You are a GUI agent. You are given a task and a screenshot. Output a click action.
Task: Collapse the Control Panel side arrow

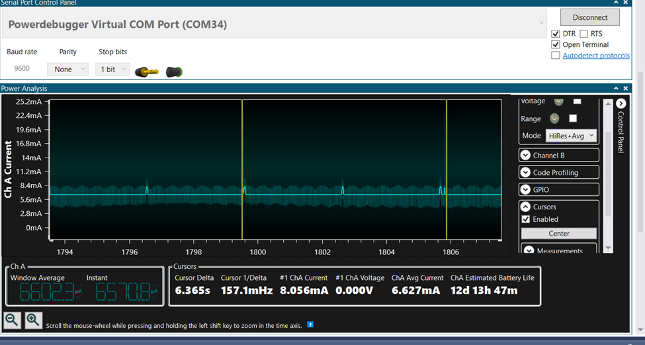tap(621, 104)
